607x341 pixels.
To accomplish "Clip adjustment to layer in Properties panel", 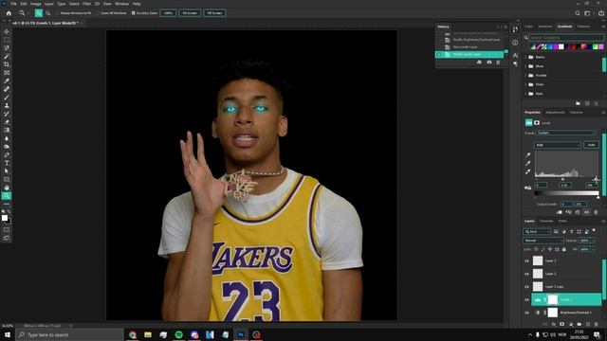I will coord(559,212).
